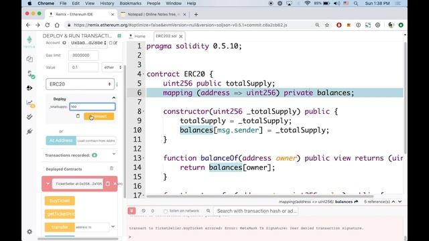This screenshot has width=429, height=241.
Task: Click the transfer address to input
Action: (92, 227)
